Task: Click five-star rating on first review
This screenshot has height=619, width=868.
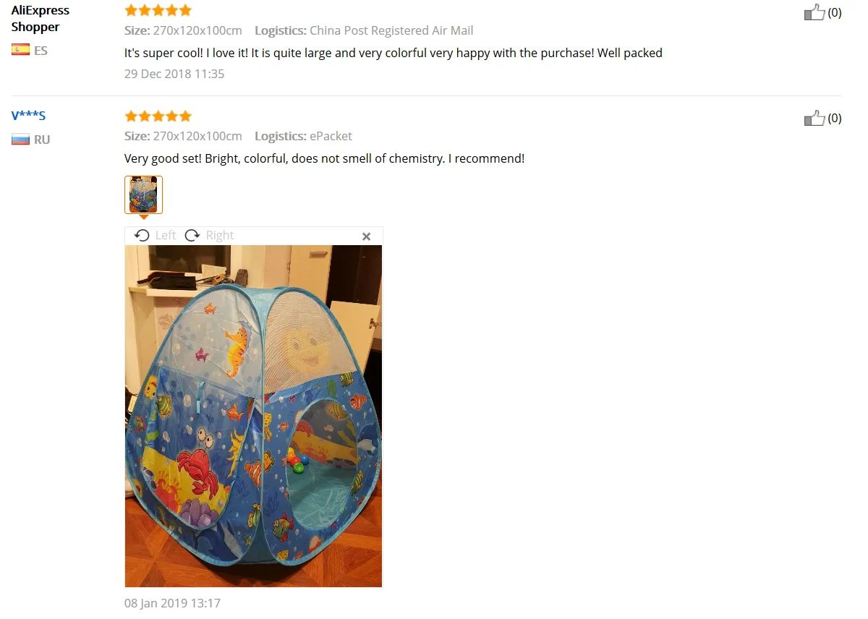Action: click(158, 10)
